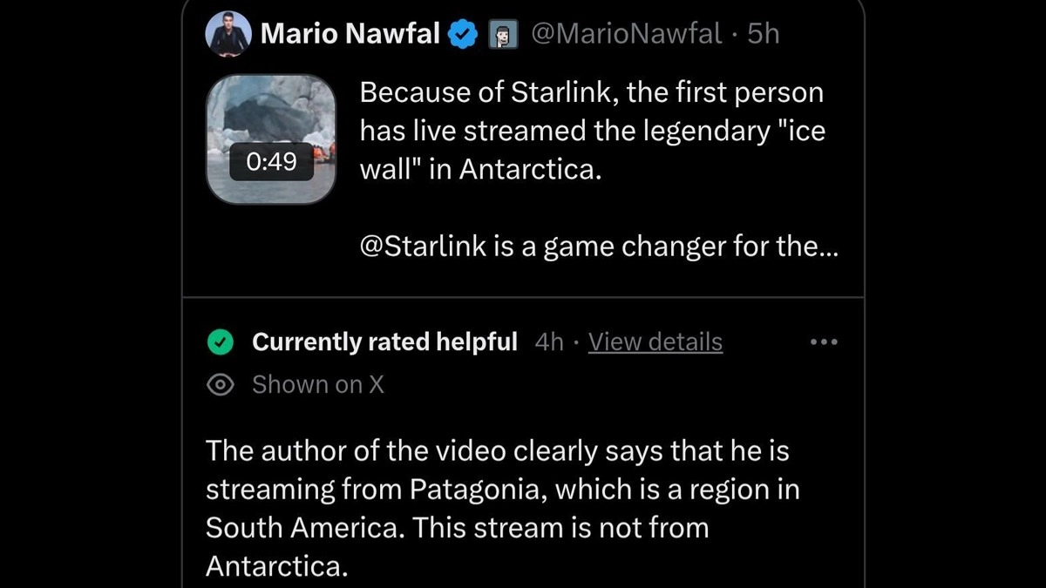Screen dimensions: 1046x588
Task: Click the green rated-helpful checkmark icon
Action: (x=221, y=342)
